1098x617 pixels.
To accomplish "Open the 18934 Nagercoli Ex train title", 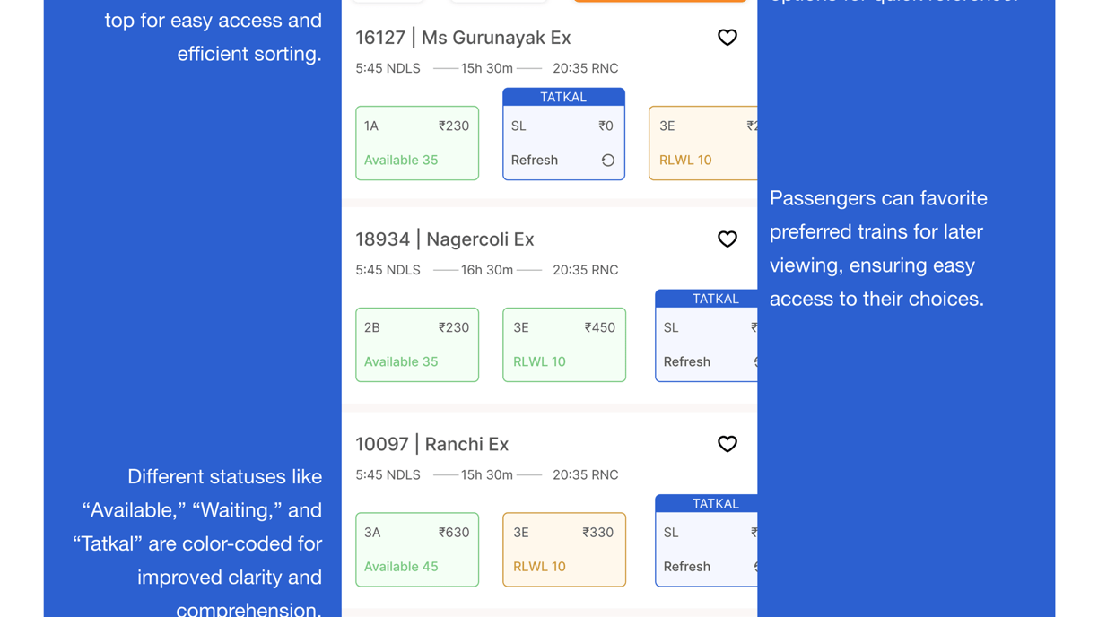I will (x=445, y=239).
